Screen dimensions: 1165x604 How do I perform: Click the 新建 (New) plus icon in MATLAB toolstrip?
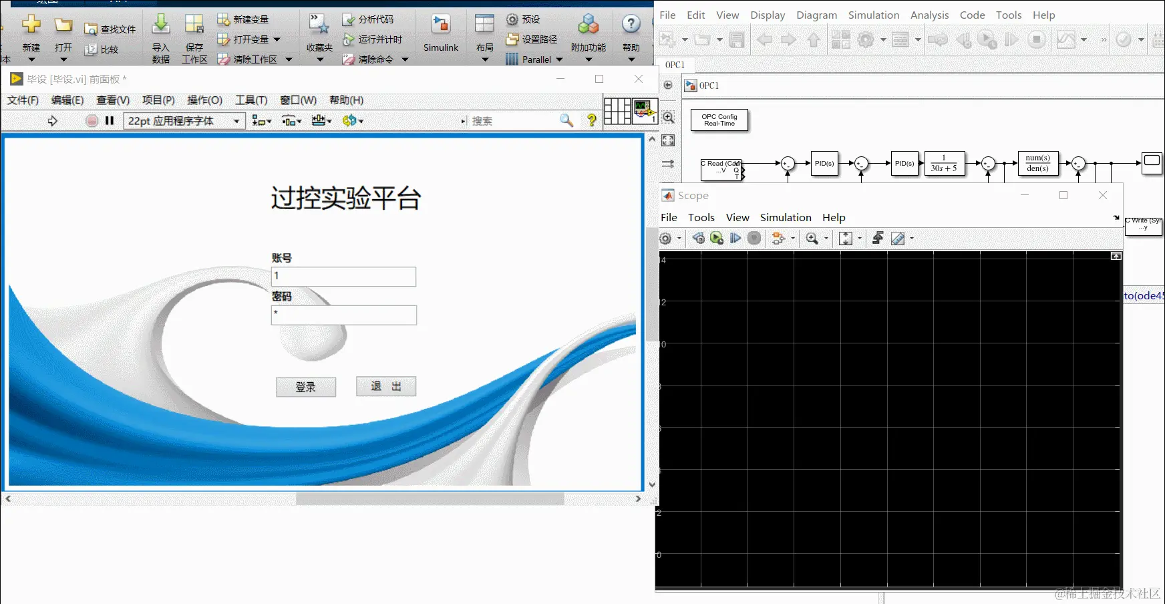31,25
